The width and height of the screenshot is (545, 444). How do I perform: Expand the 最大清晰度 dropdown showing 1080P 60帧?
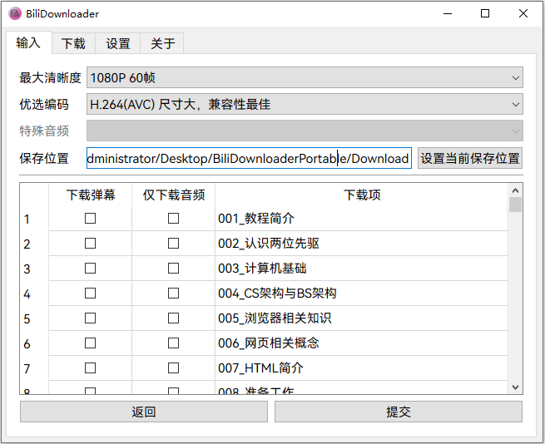coord(305,77)
